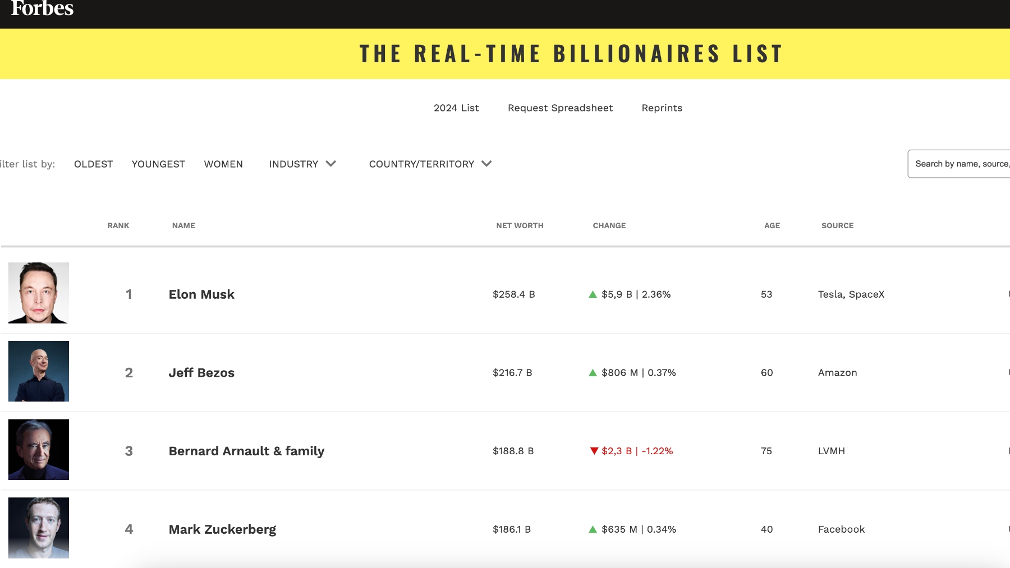This screenshot has height=568, width=1010.
Task: Click the Request Spreadsheet link
Action: pyautogui.click(x=560, y=107)
